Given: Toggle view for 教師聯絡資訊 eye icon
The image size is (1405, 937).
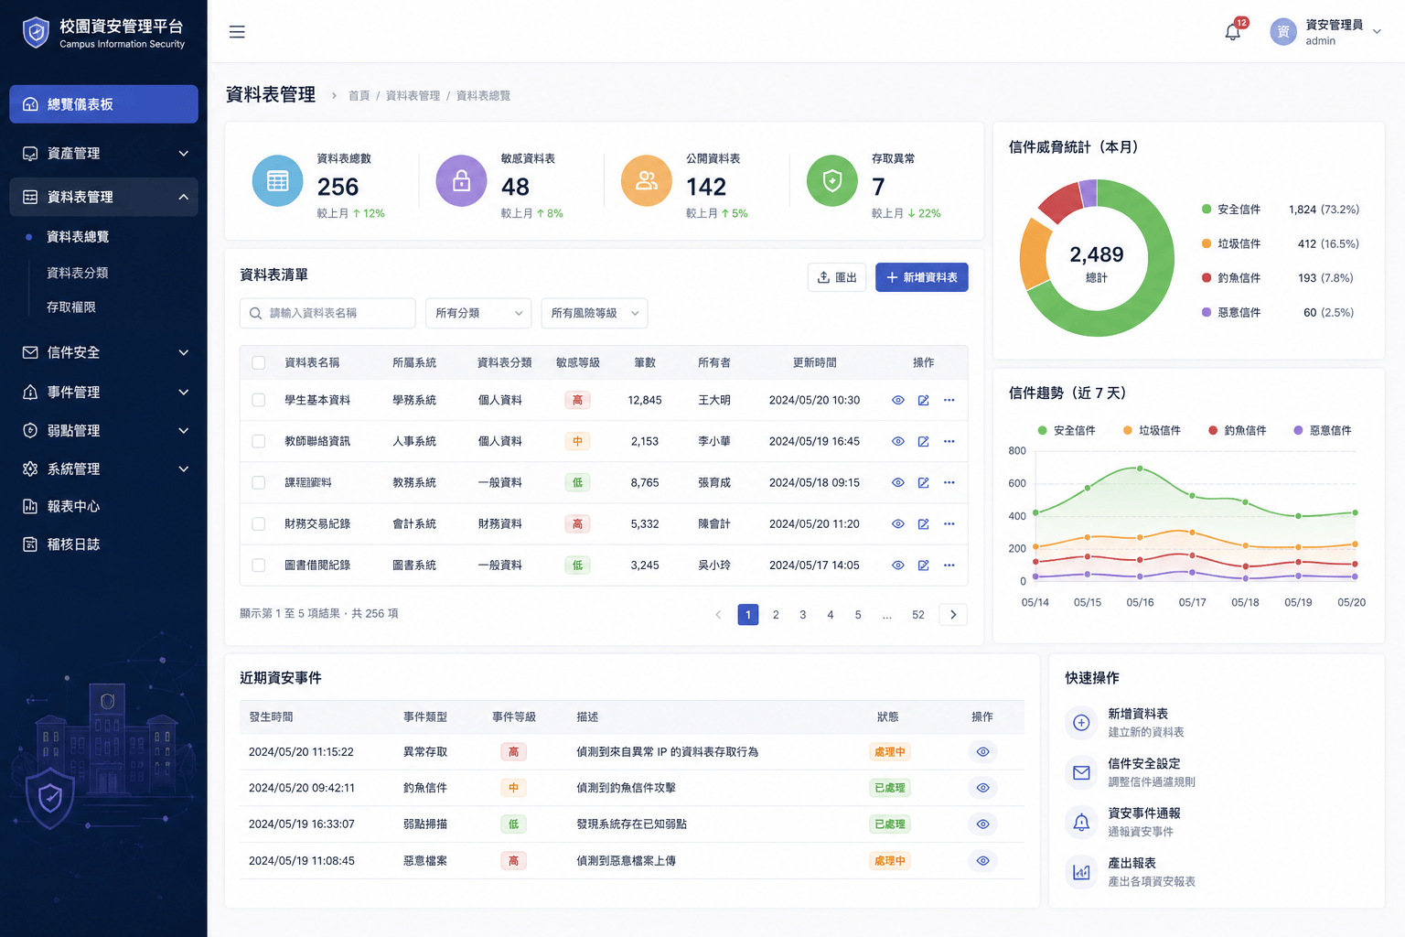Looking at the screenshot, I should point(898,441).
